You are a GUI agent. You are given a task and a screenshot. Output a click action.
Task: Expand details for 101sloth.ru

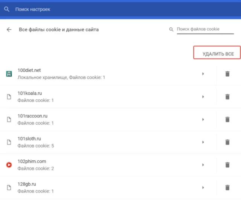pos(203,142)
